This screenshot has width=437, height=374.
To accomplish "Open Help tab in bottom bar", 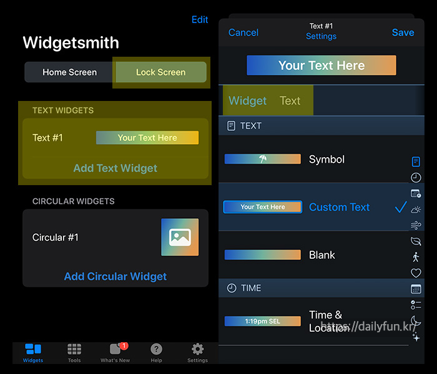I will [x=156, y=353].
